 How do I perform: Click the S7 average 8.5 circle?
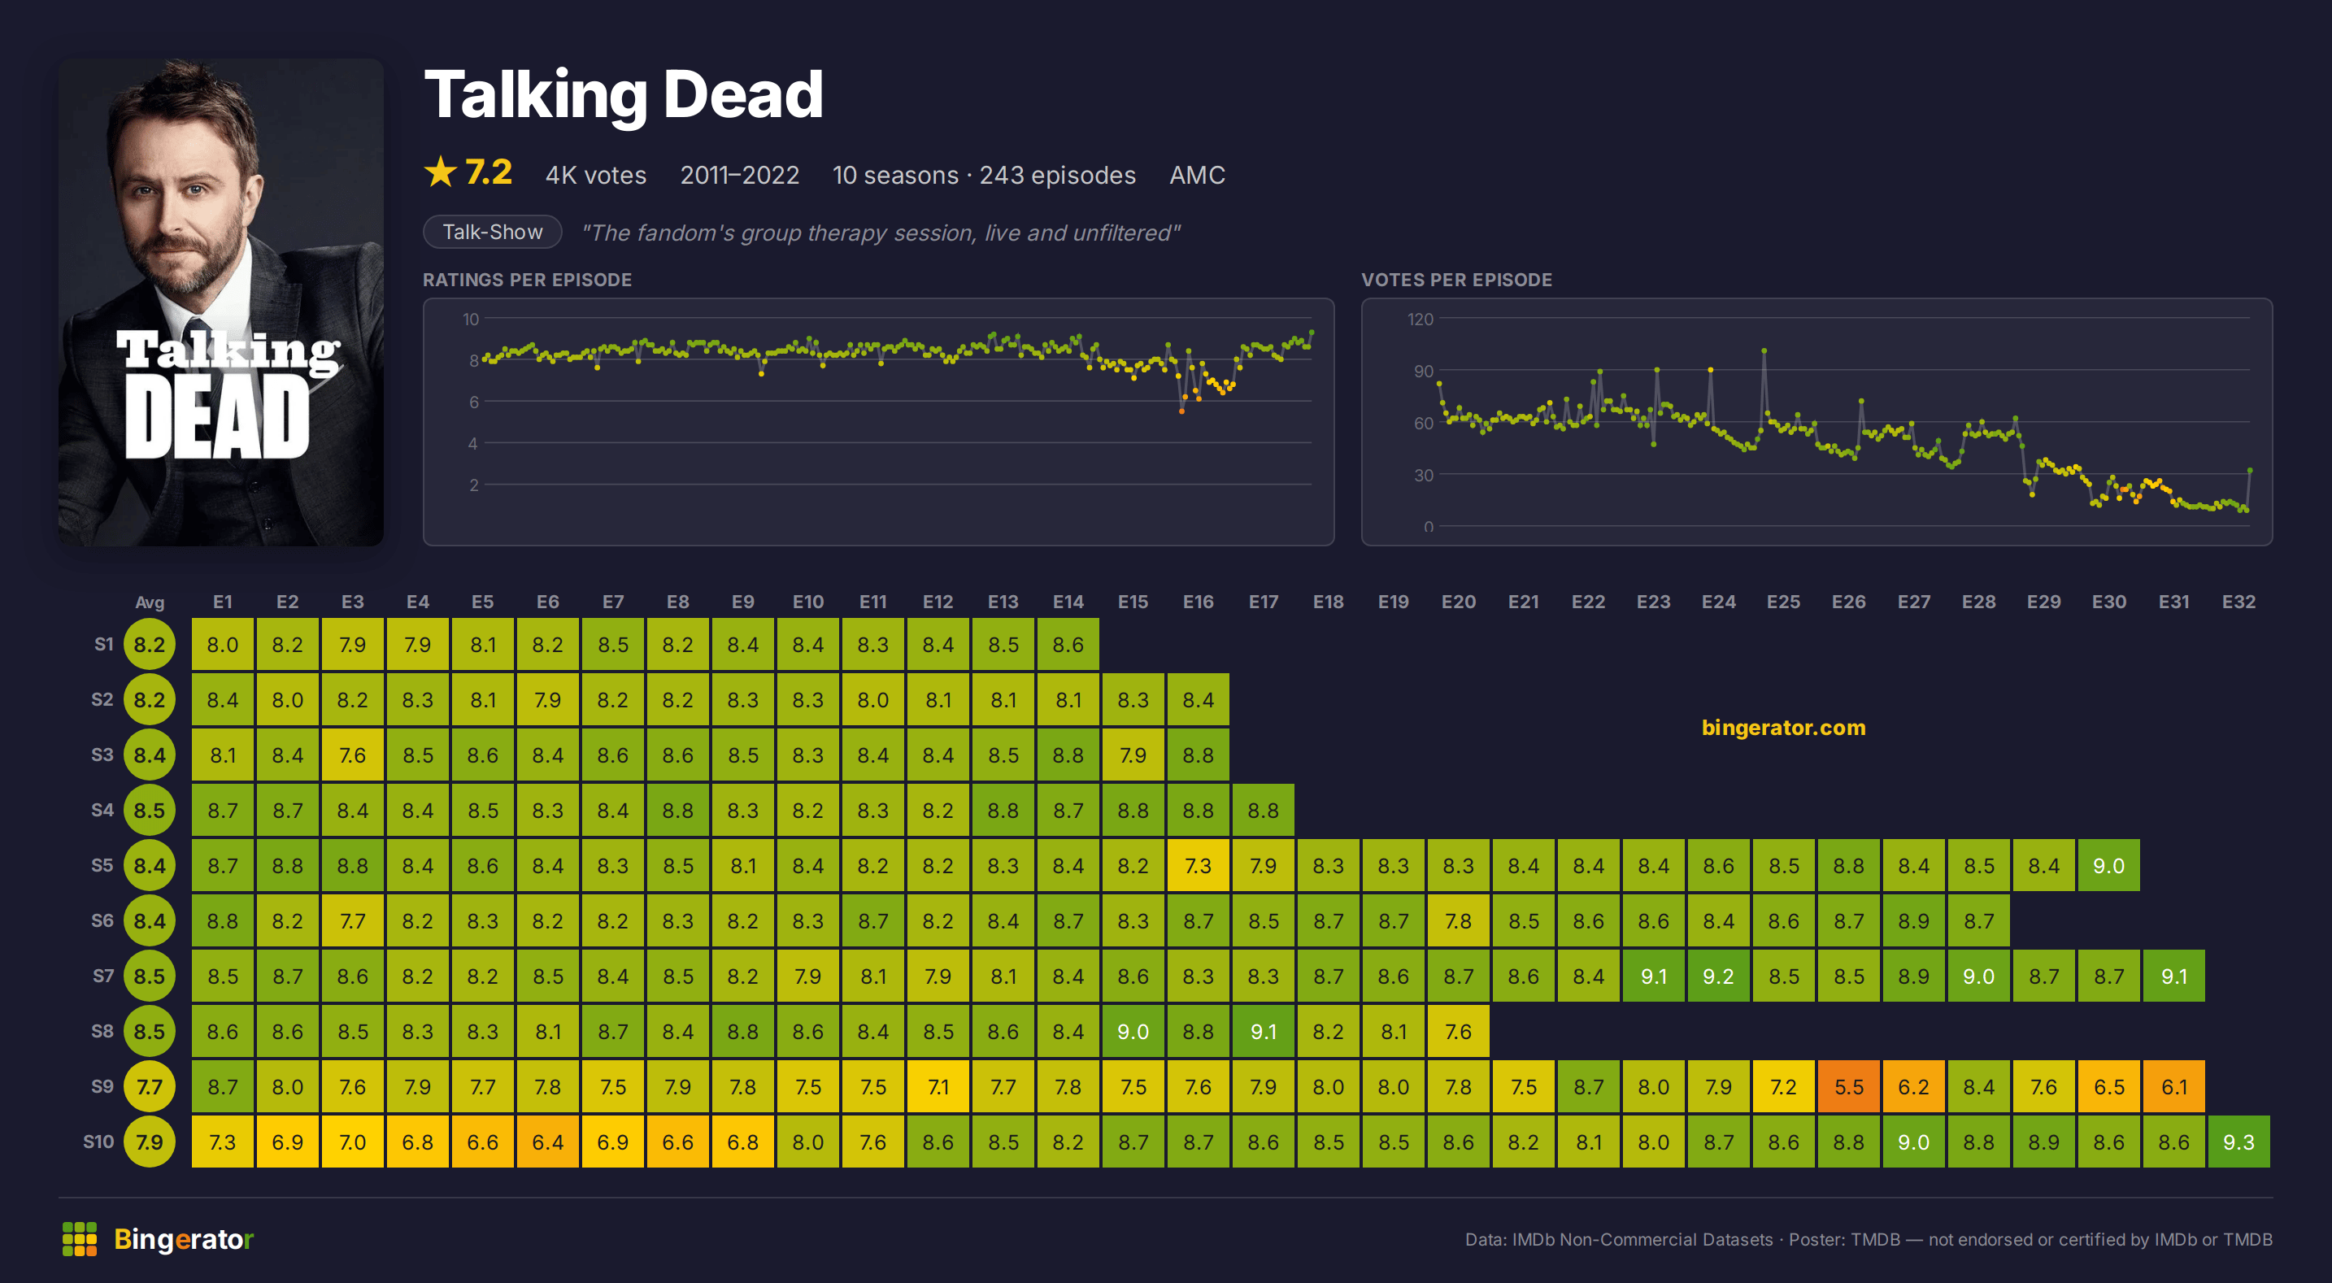[x=150, y=976]
